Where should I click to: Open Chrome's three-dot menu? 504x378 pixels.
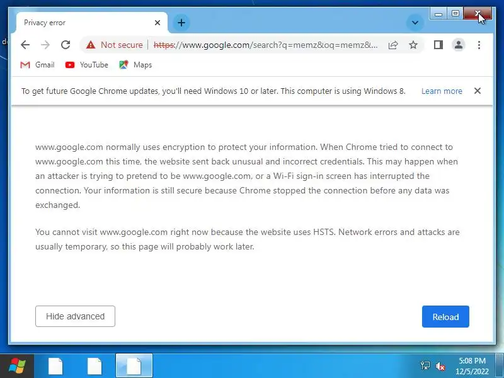479,45
